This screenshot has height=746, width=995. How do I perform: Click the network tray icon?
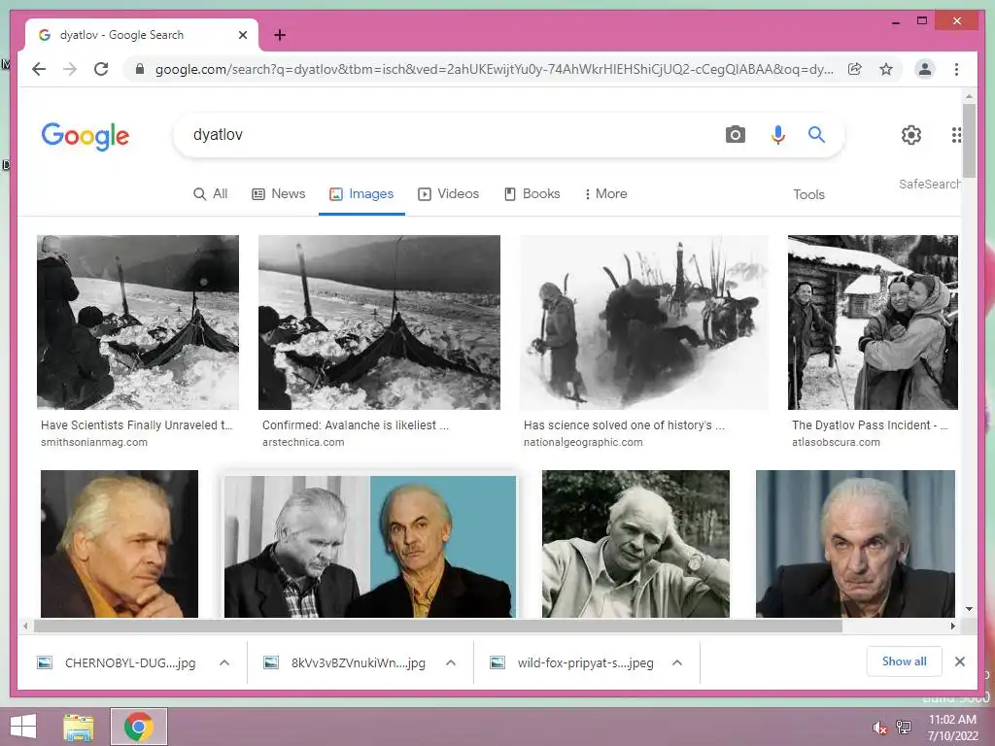[903, 728]
